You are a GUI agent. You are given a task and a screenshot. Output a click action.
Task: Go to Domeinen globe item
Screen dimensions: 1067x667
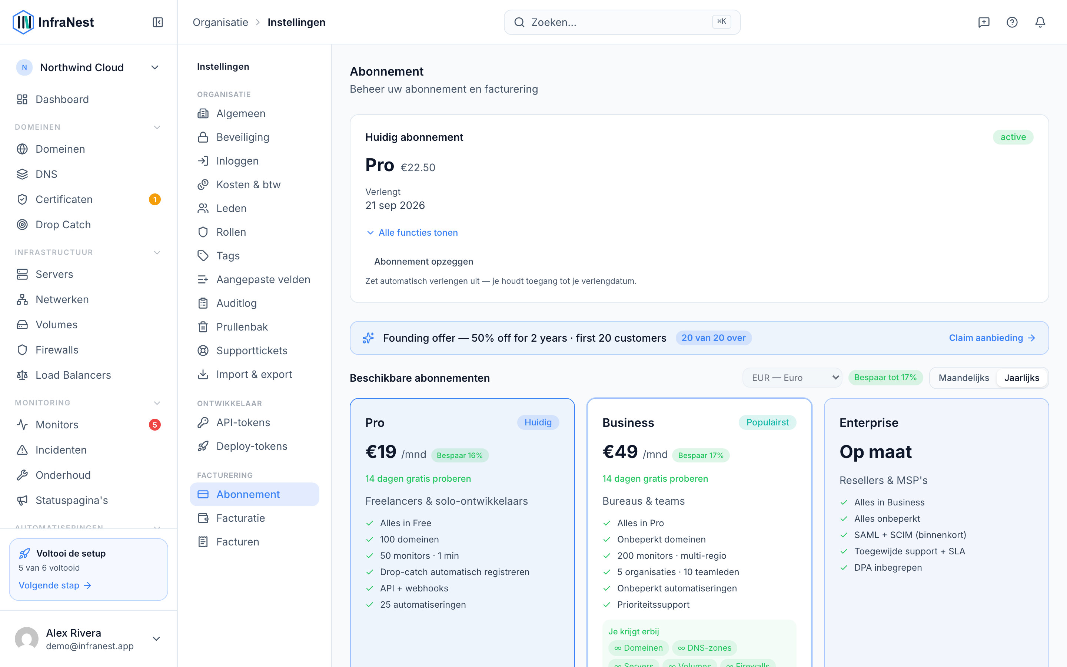pyautogui.click(x=88, y=149)
